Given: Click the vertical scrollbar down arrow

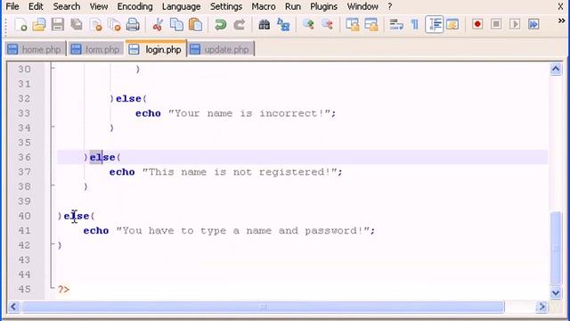Looking at the screenshot, I should 556,292.
